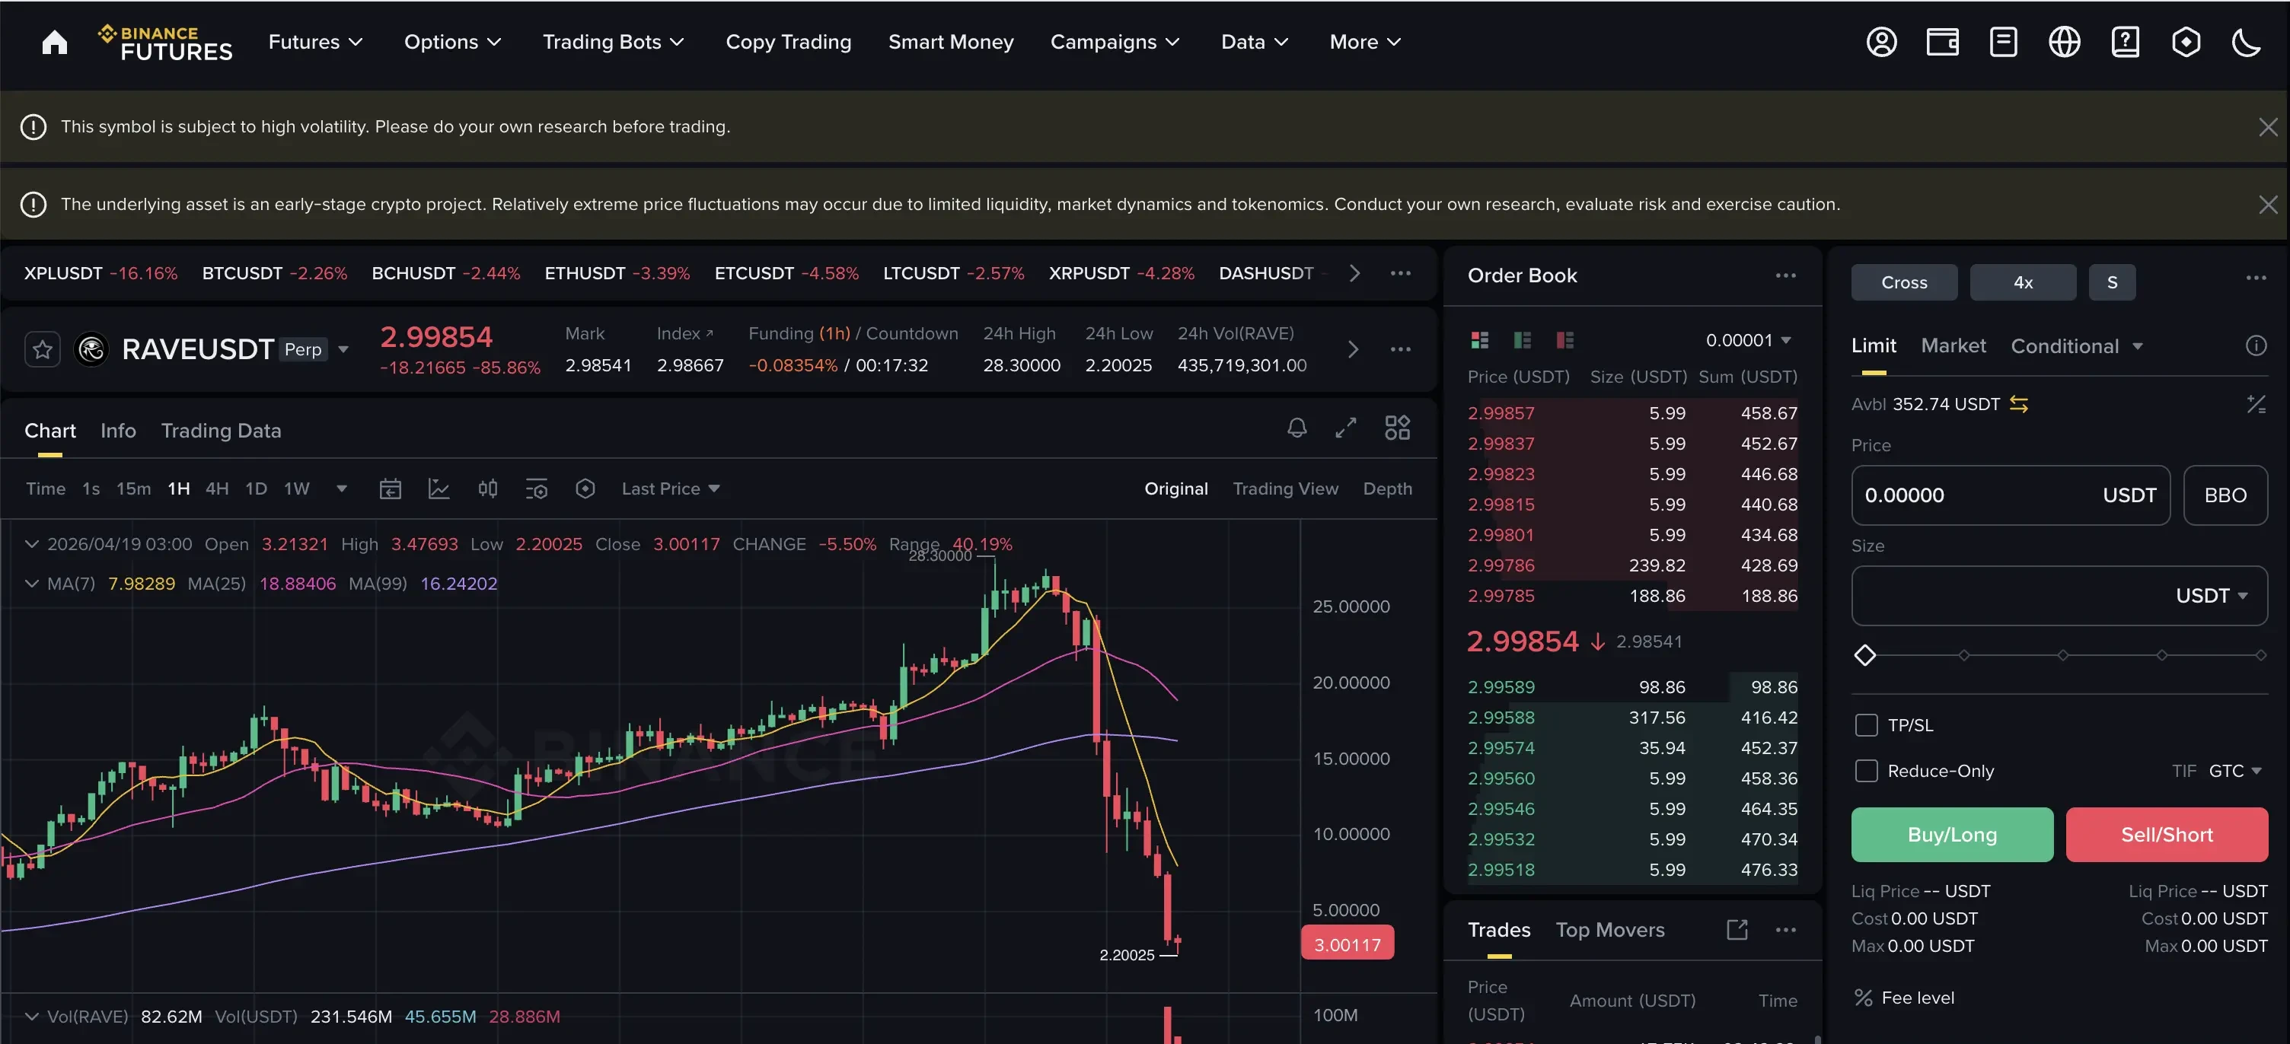Image resolution: width=2290 pixels, height=1044 pixels.
Task: Open the RAVEUSDT symbol selector dropdown
Action: coord(343,349)
